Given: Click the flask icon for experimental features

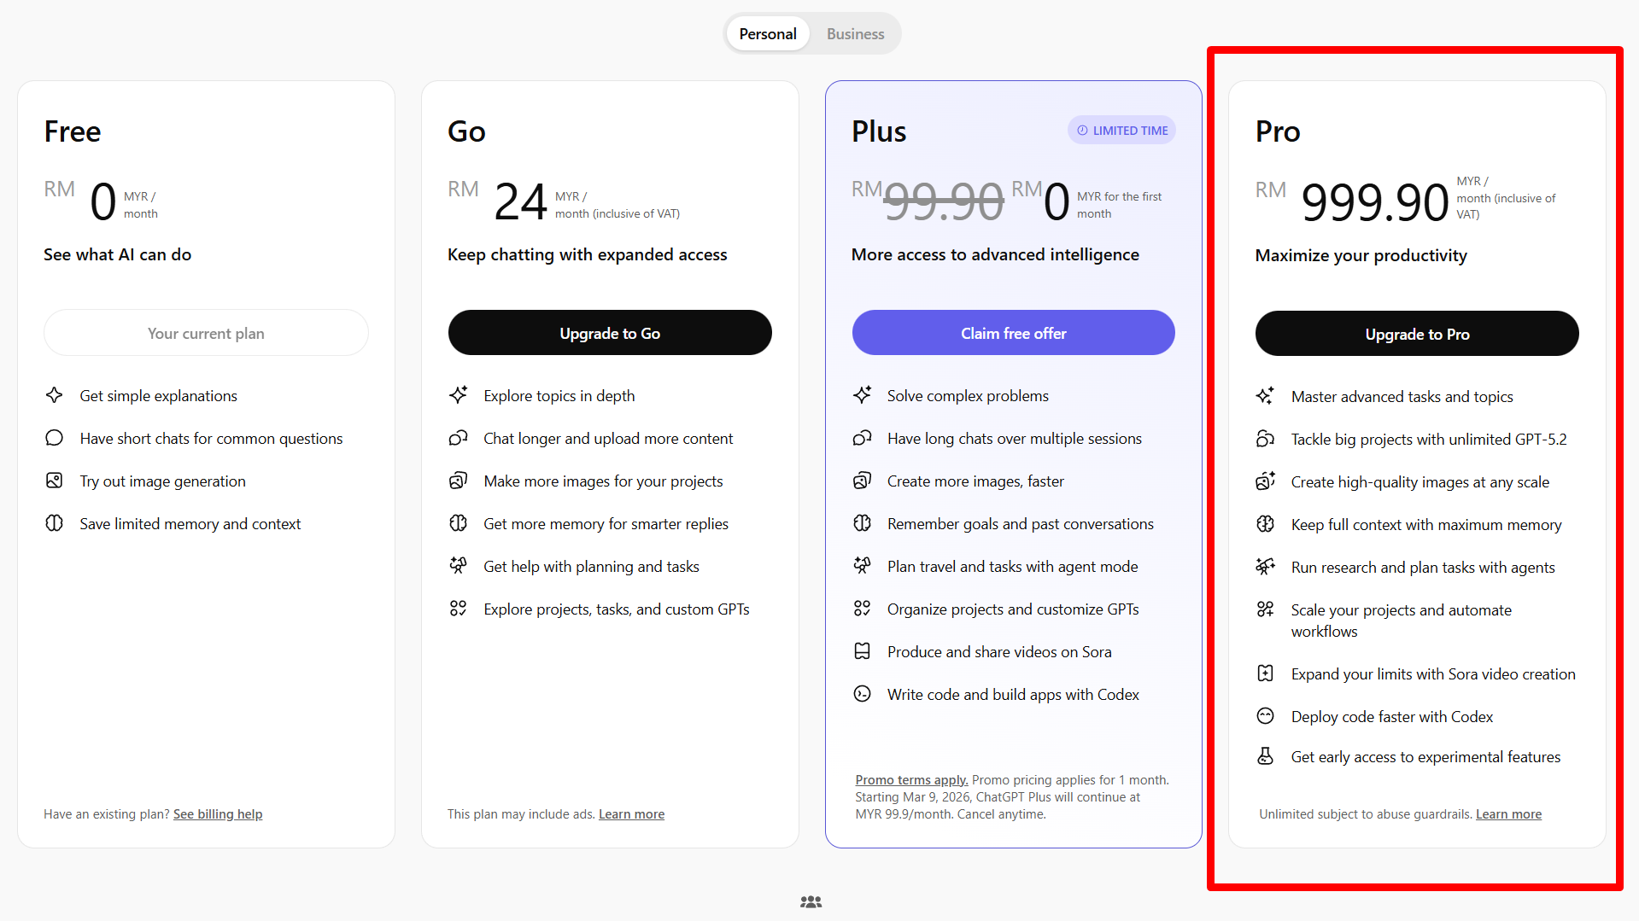Looking at the screenshot, I should (x=1266, y=756).
